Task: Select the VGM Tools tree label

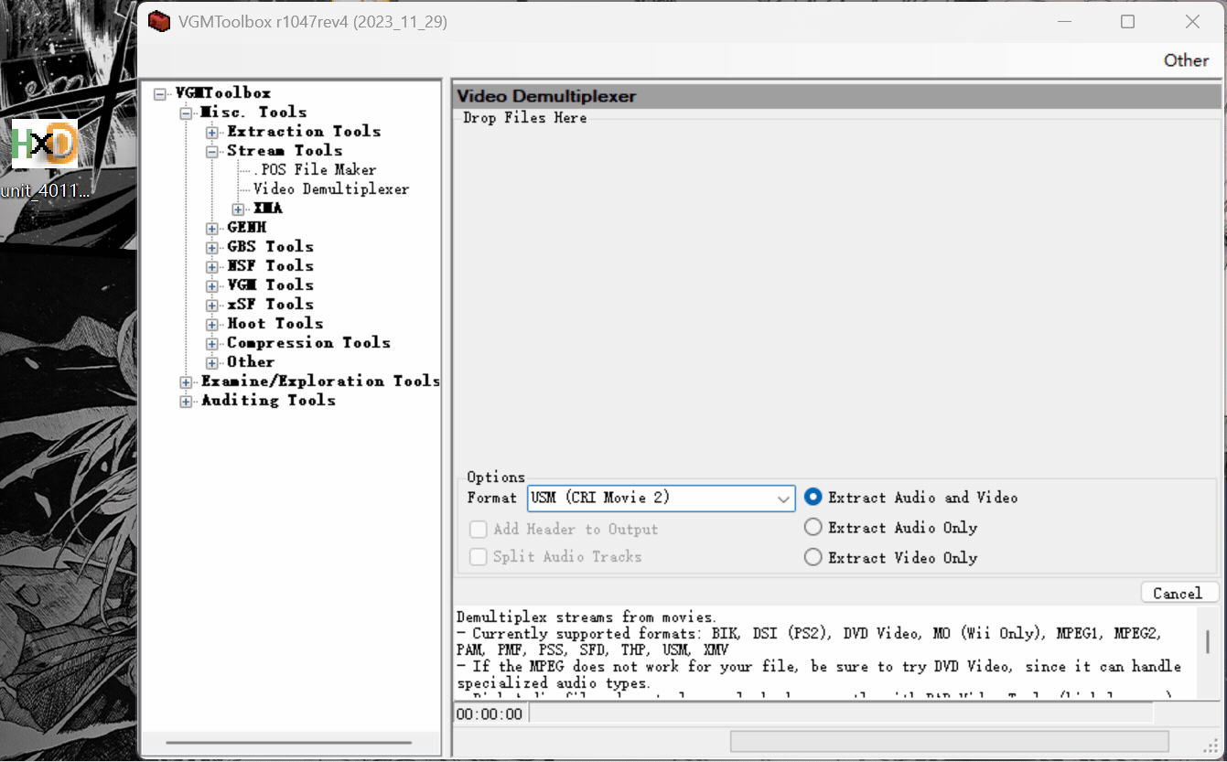Action: click(271, 285)
